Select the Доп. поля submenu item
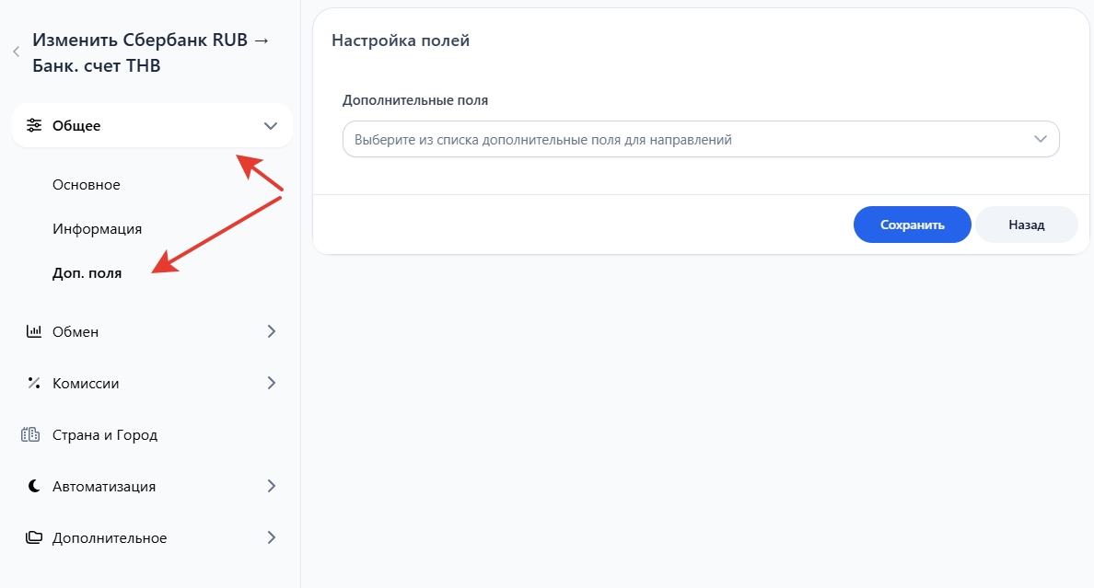Screen dimensions: 1094x588 click(x=87, y=273)
